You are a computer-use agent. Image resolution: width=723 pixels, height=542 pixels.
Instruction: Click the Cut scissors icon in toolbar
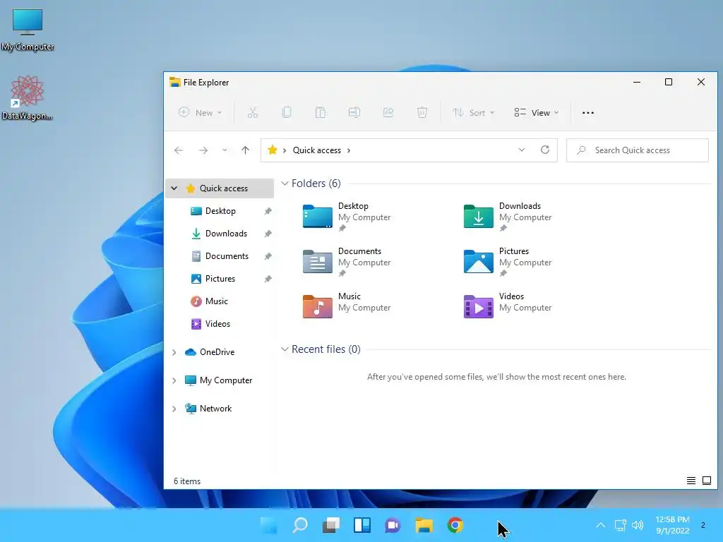(253, 112)
